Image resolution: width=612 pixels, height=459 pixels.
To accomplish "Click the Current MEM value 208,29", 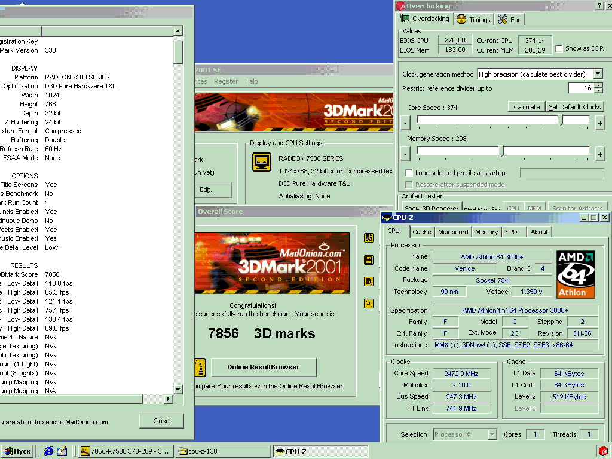I will pyautogui.click(x=535, y=50).
